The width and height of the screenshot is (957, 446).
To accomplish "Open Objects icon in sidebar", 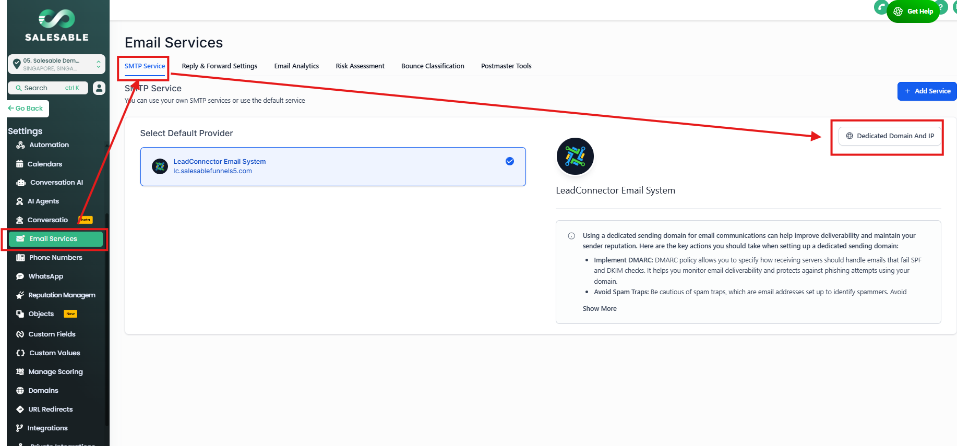I will coord(20,314).
